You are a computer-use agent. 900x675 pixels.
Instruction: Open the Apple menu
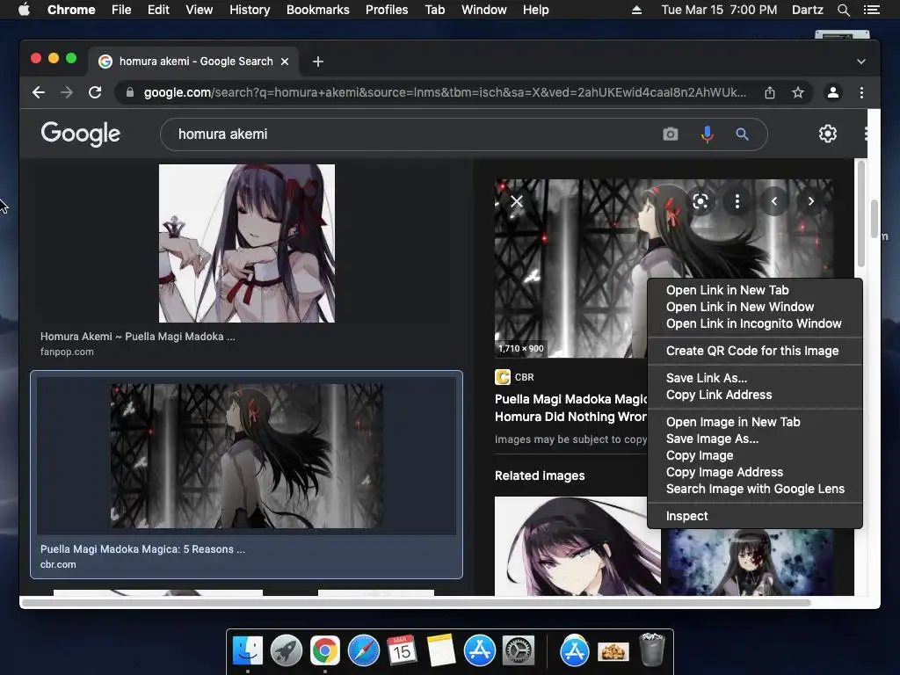[24, 10]
